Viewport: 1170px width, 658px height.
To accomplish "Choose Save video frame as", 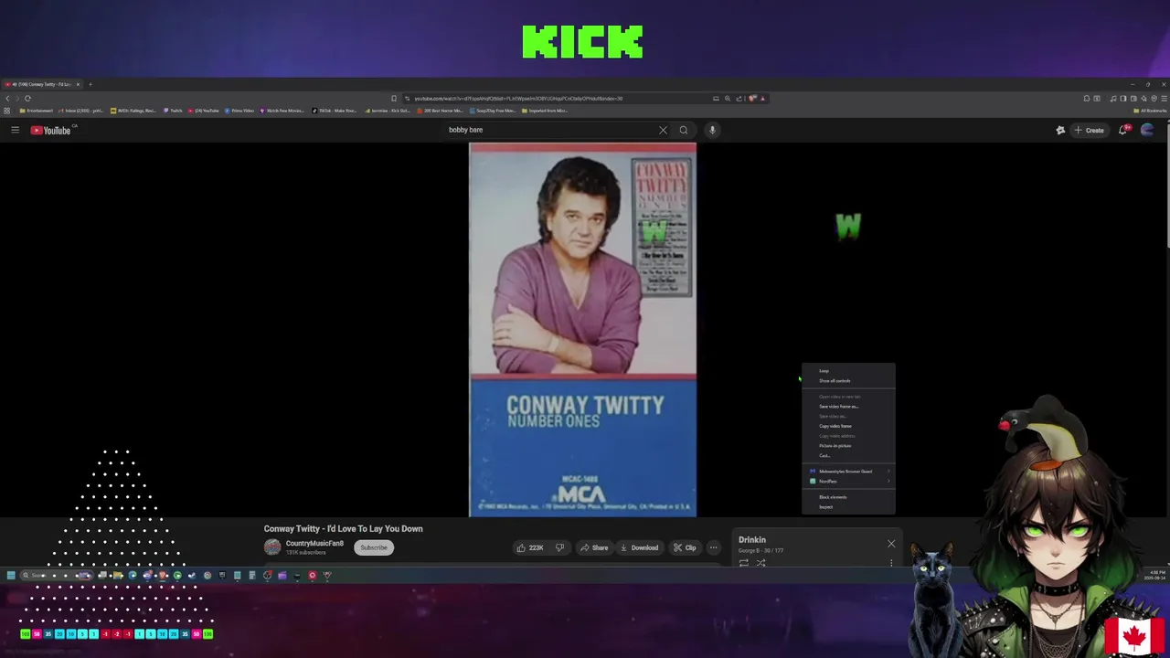I will (848, 407).
